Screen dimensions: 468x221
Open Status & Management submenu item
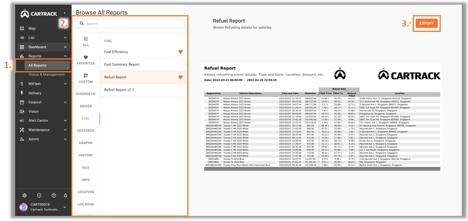pos(46,74)
